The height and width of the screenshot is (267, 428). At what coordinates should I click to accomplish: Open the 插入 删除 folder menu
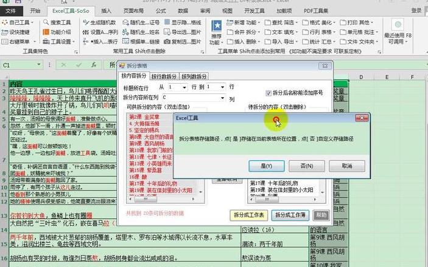pyautogui.click(x=243, y=42)
